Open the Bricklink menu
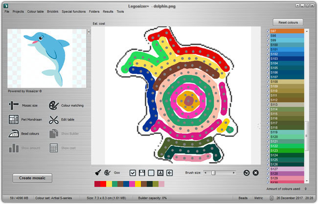This screenshot has width=318, height=204. (x=52, y=11)
